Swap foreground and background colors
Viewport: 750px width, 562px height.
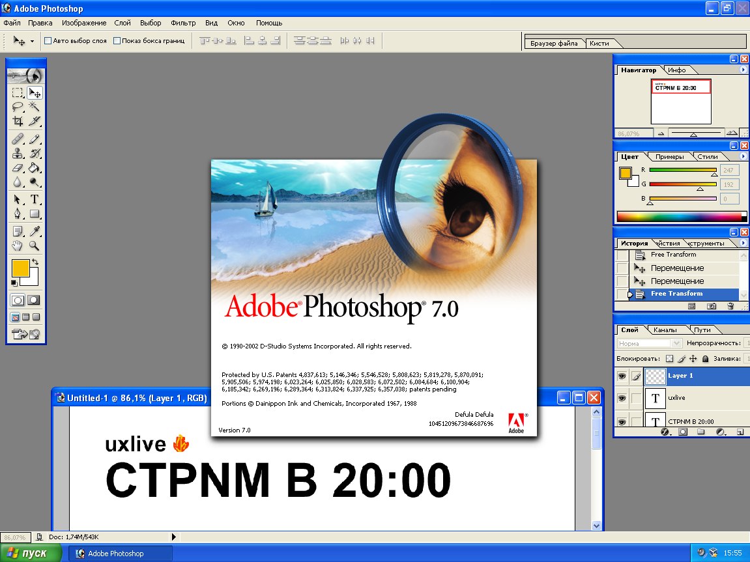[35, 262]
